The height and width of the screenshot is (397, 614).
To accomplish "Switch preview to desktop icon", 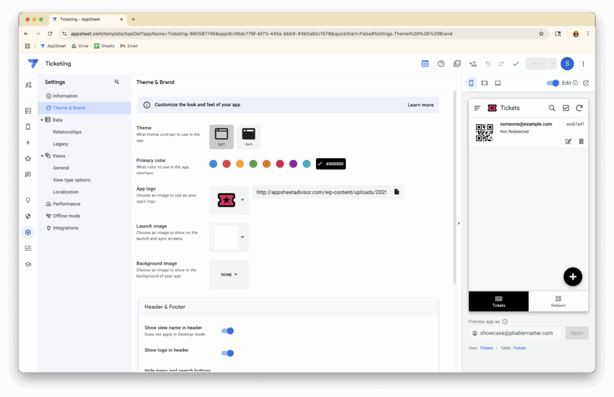I will coord(498,83).
